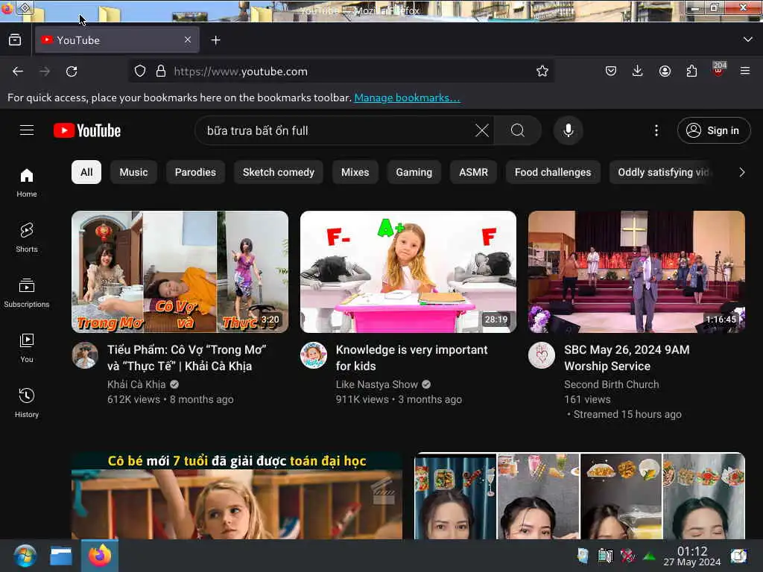Open Shorts in the sidebar
The height and width of the screenshot is (572, 763).
pyautogui.click(x=27, y=238)
